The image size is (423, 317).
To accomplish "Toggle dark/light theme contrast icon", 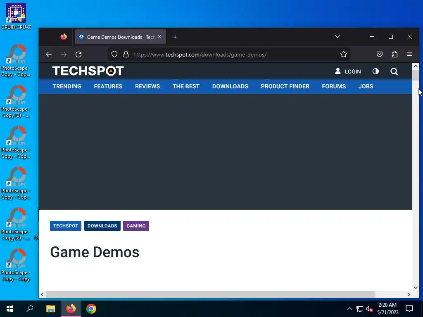I will [x=375, y=71].
